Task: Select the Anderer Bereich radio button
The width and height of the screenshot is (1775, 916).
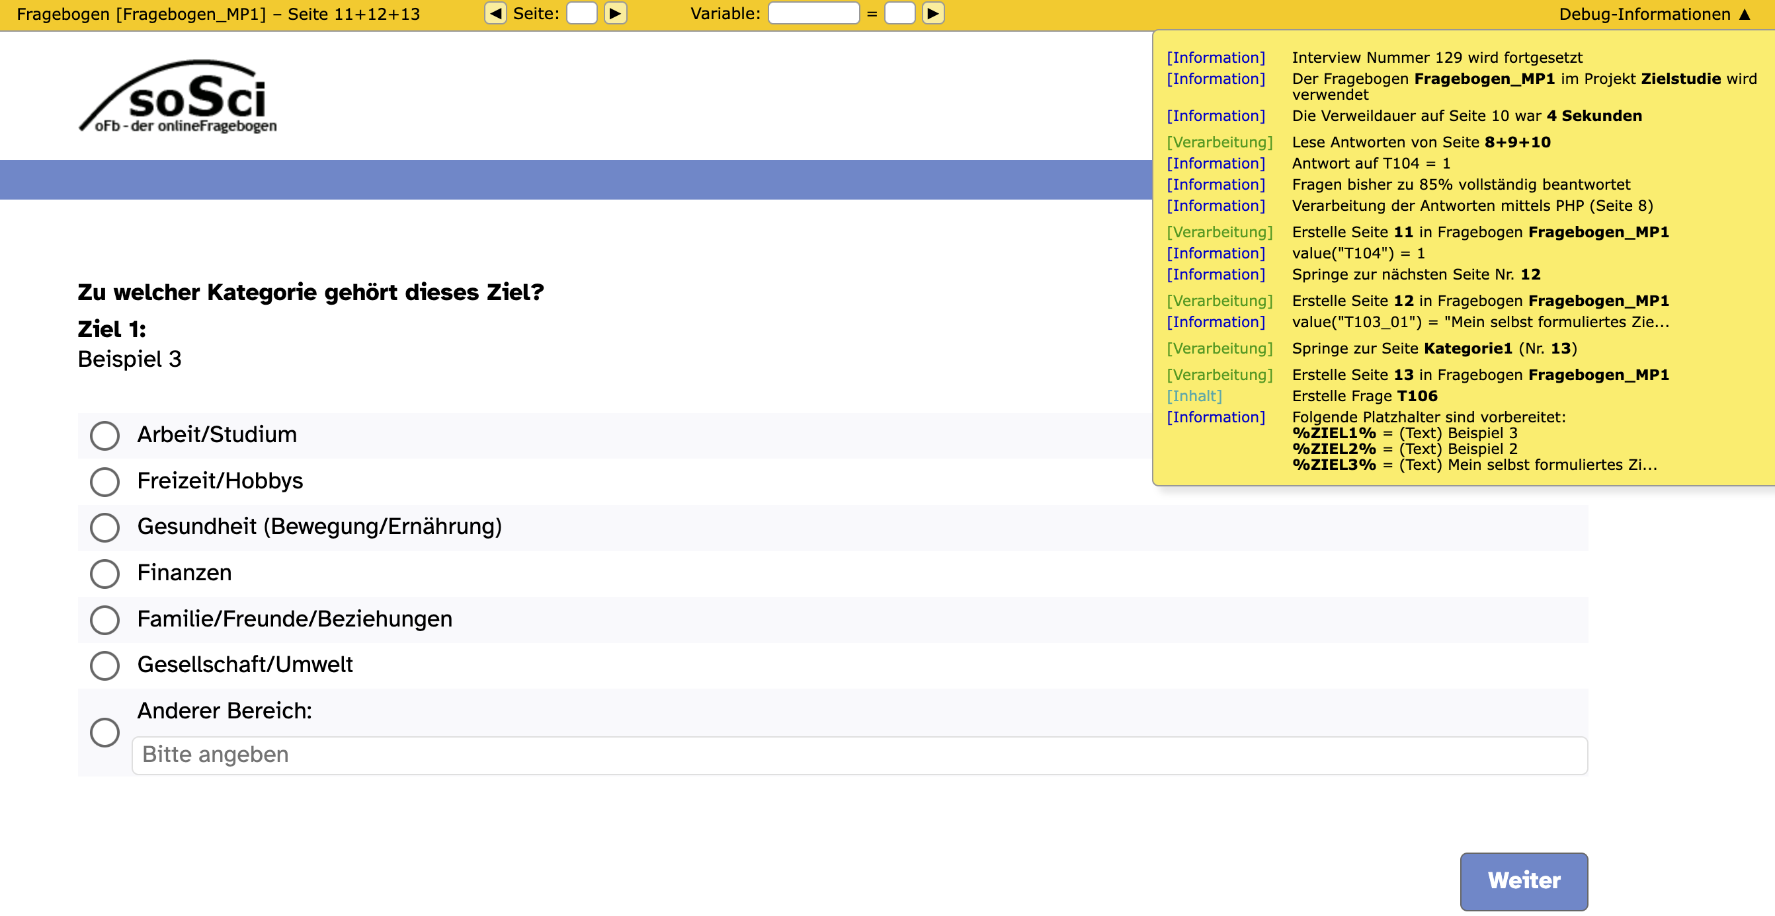Action: [104, 732]
